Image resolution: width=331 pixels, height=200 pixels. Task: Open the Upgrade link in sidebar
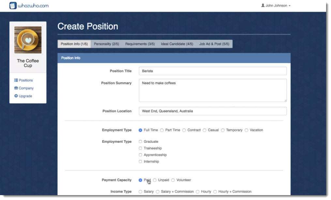coord(25,96)
